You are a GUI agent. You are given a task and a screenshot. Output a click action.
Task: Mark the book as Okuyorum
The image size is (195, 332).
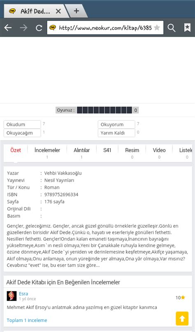[x=116, y=124]
